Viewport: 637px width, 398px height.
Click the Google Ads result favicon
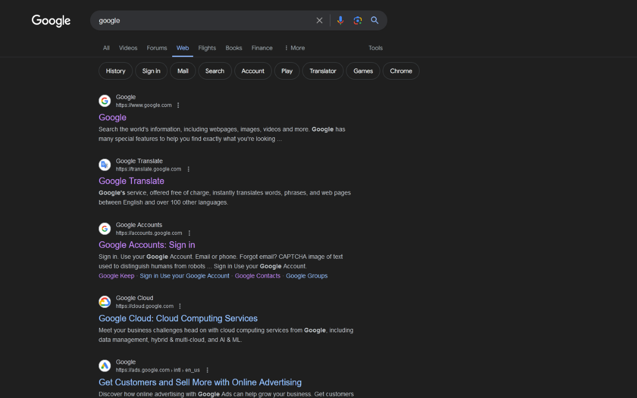click(x=105, y=366)
